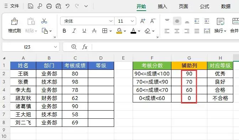Switch to the 数据 tab
Screen dimensions: 239x140
pos(226,6)
